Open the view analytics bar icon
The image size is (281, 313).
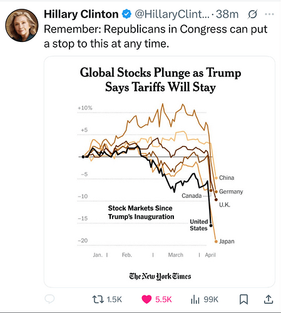coord(195,299)
